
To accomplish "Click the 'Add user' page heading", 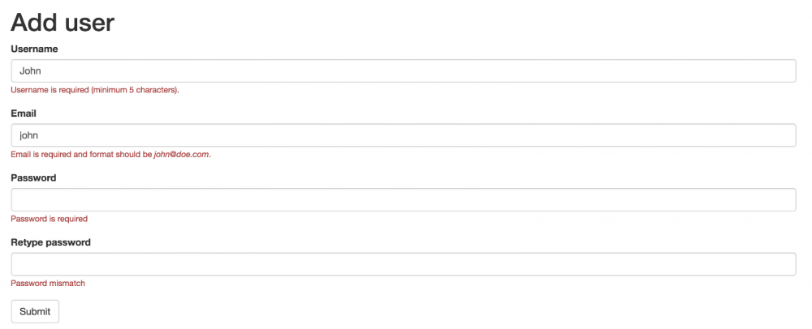I will tap(63, 23).
